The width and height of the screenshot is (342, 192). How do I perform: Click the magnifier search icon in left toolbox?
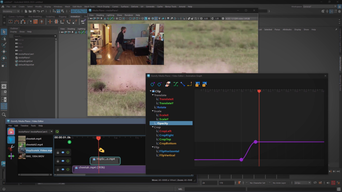pos(4,115)
